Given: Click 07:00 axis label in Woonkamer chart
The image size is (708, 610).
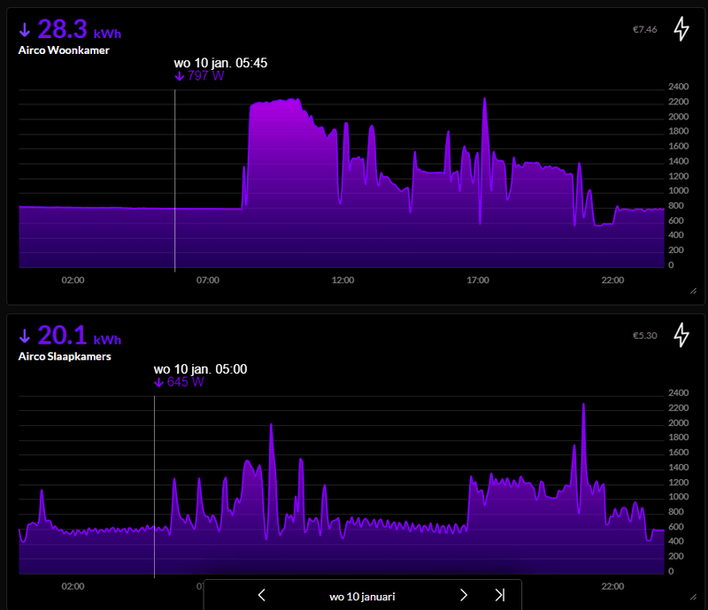Looking at the screenshot, I should point(208,280).
